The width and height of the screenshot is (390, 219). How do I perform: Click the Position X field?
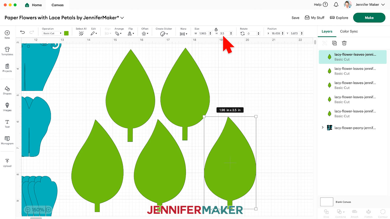pos(276,33)
